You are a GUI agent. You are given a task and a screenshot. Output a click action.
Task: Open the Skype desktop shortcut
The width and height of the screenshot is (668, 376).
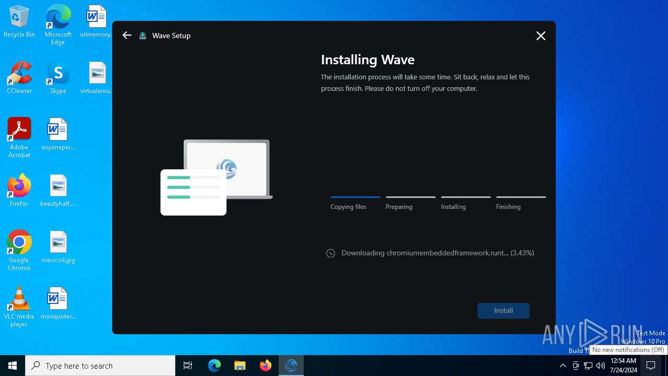(x=58, y=78)
